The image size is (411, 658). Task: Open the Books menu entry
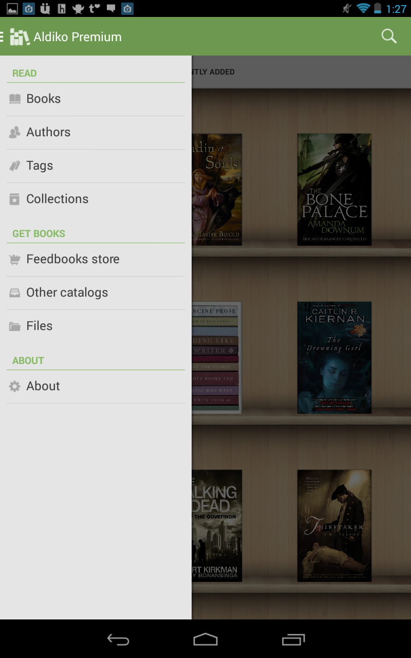(44, 99)
